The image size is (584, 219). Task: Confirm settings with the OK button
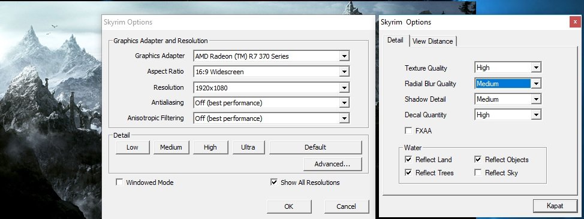point(288,206)
